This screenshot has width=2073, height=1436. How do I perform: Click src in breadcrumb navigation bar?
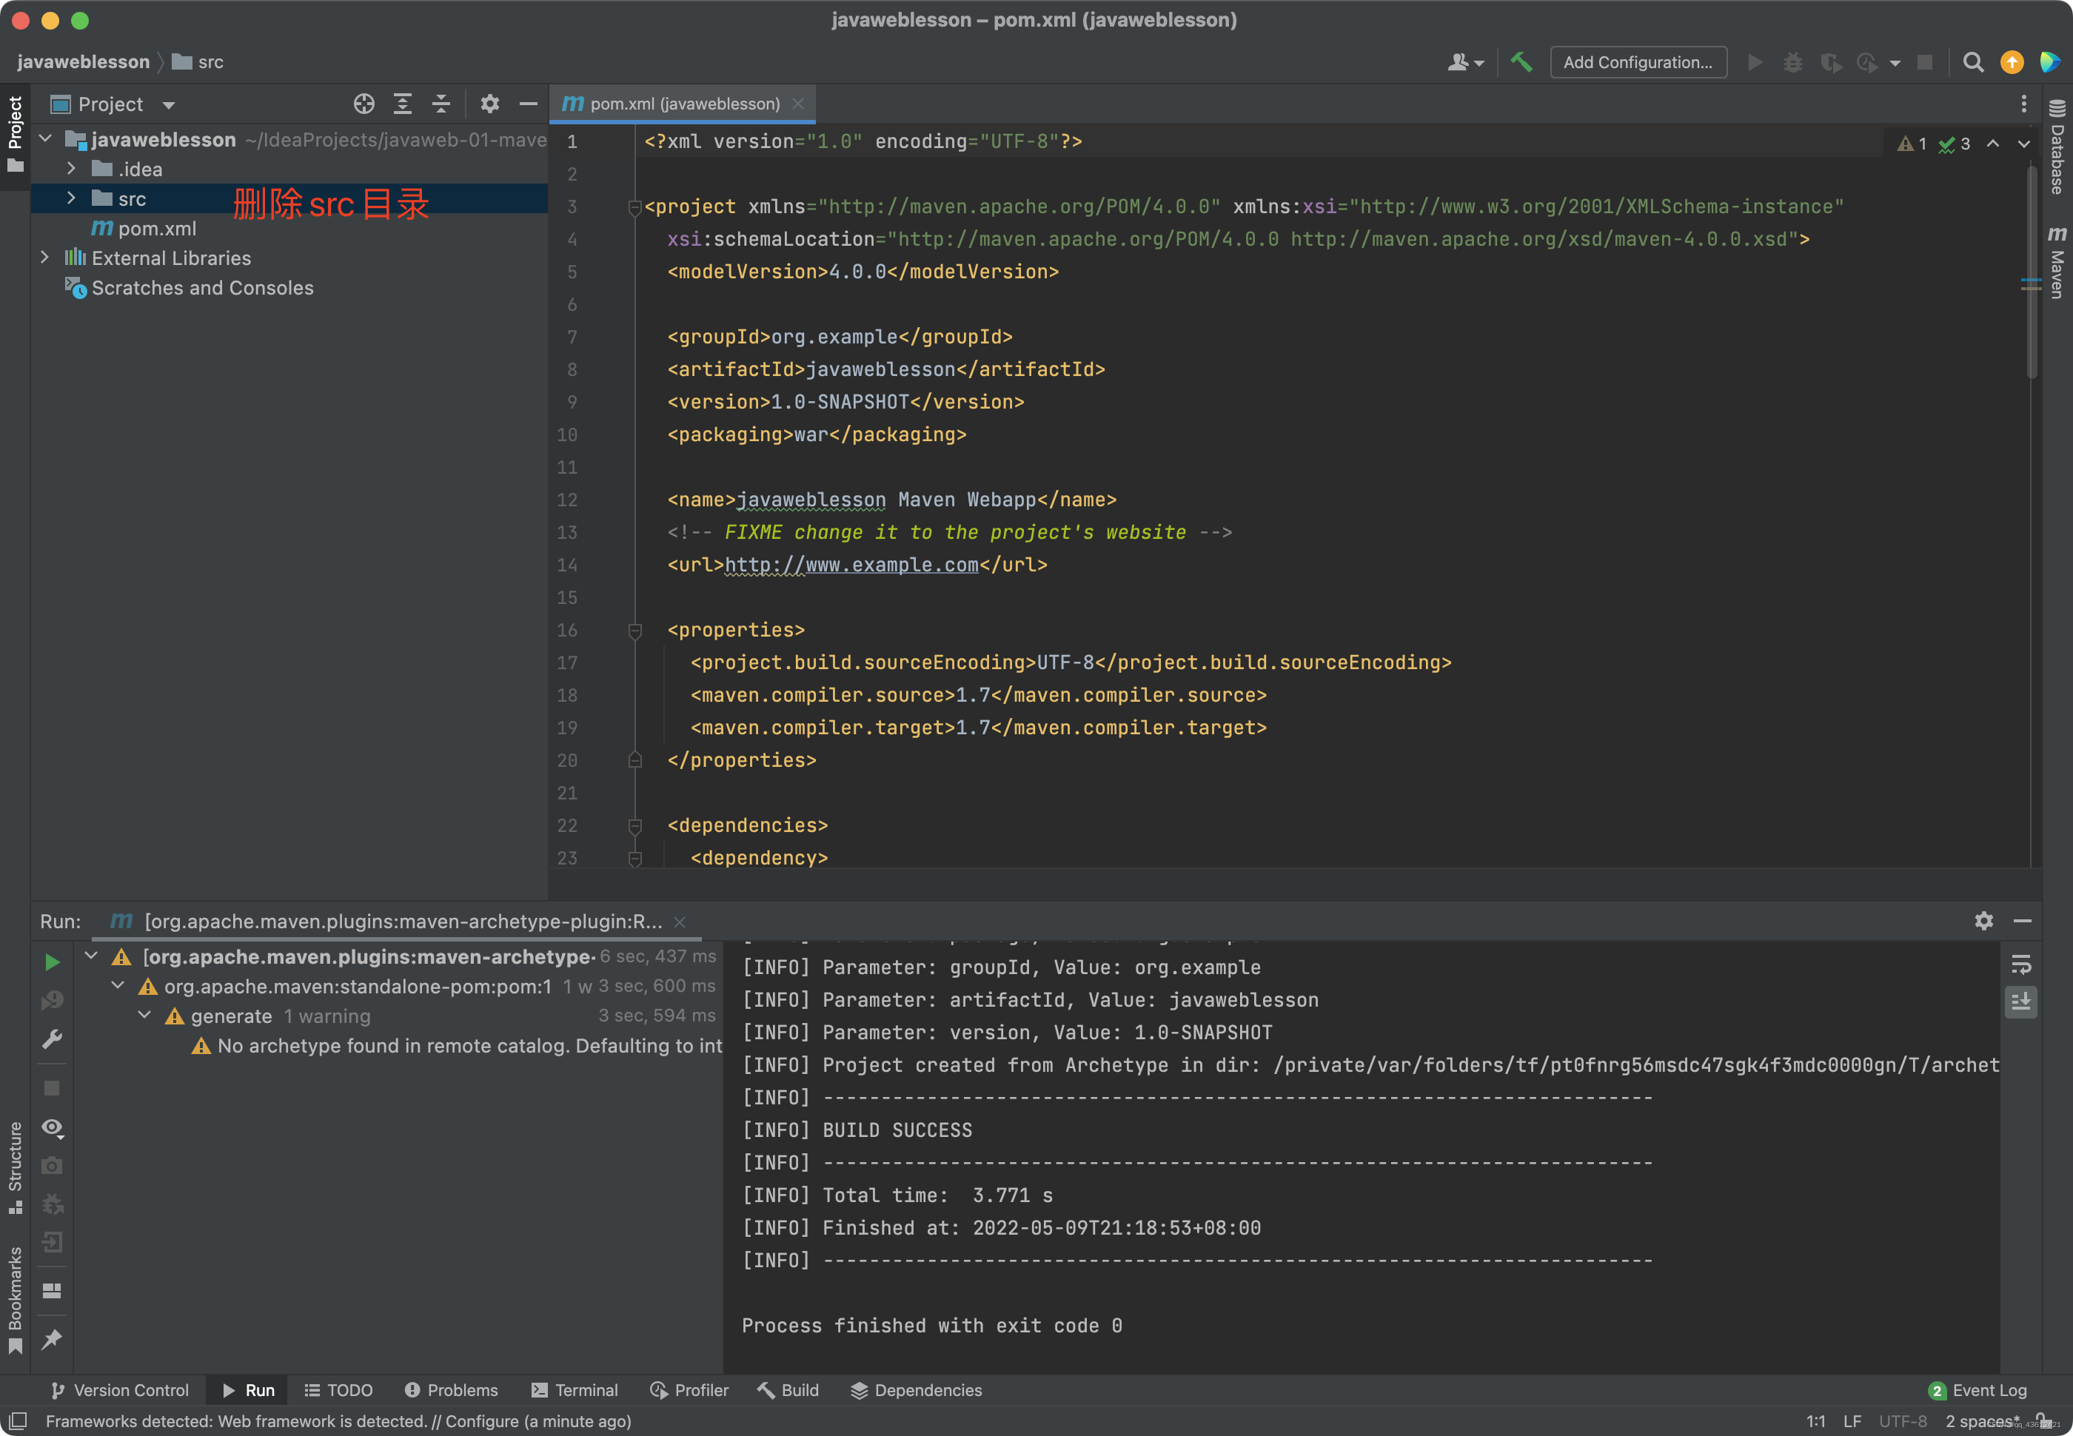click(199, 62)
